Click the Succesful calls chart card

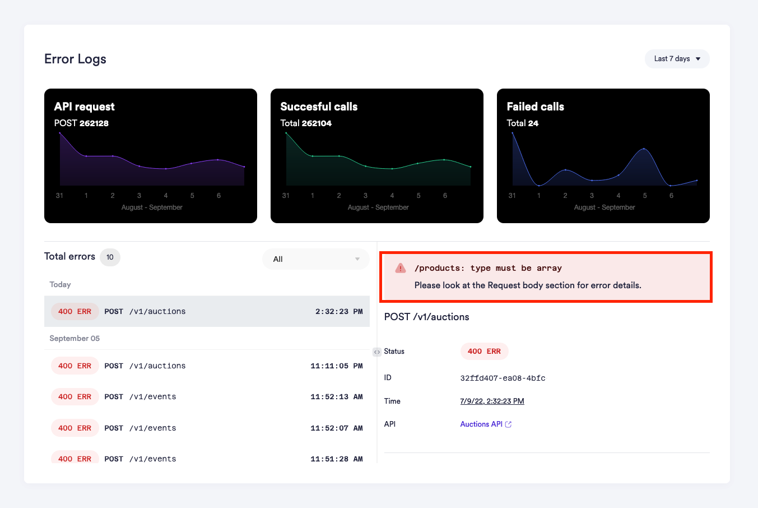377,156
